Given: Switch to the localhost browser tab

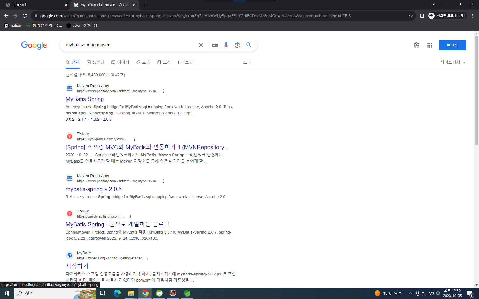Looking at the screenshot, I should pyautogui.click(x=36, y=5).
